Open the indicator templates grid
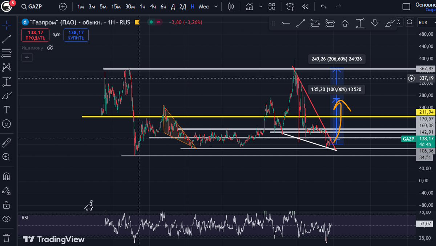The image size is (436, 246). coord(272,7)
